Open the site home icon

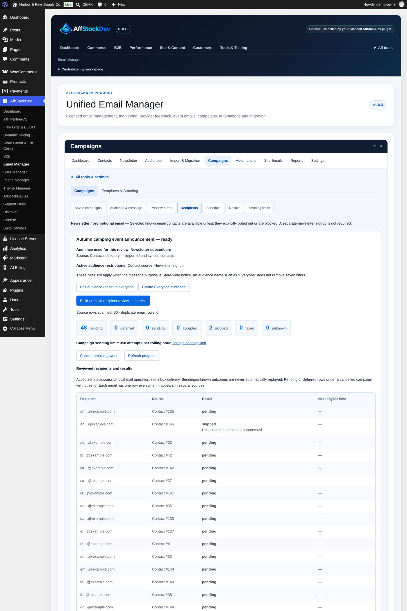(15, 4)
